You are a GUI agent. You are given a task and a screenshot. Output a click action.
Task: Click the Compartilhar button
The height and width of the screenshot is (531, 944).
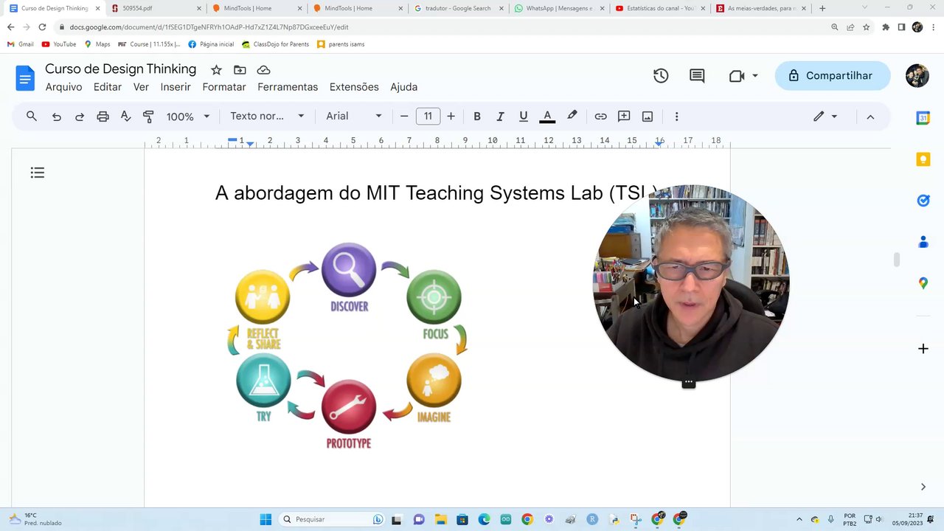click(x=832, y=76)
